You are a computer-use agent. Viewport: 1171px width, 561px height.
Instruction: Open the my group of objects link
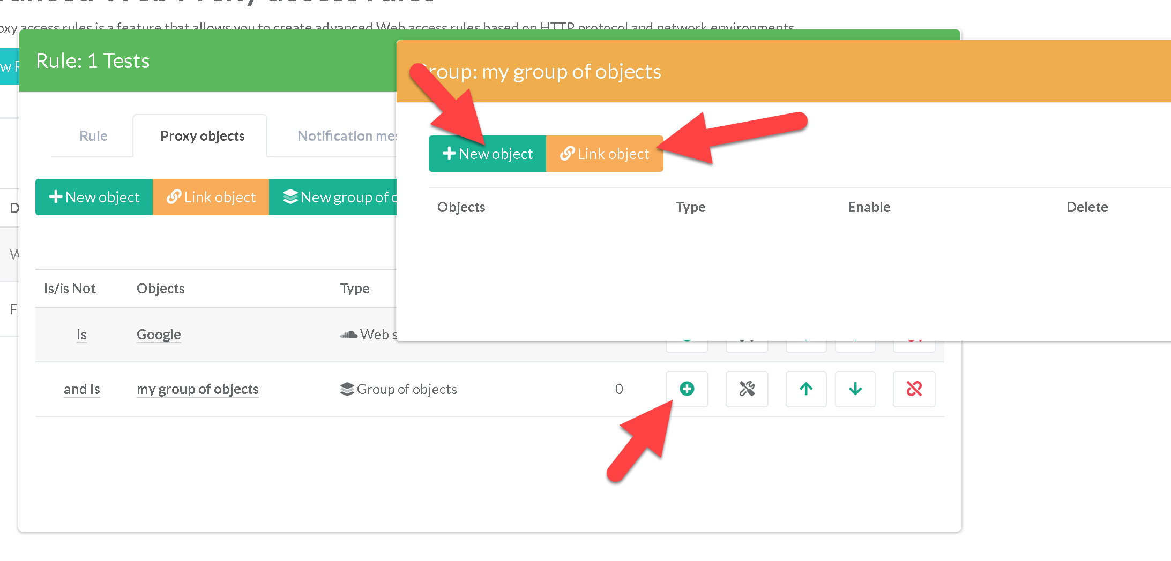[197, 389]
